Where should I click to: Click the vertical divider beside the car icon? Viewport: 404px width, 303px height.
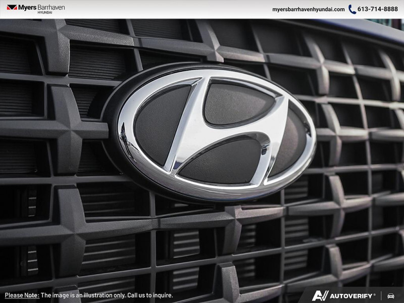[381, 295]
